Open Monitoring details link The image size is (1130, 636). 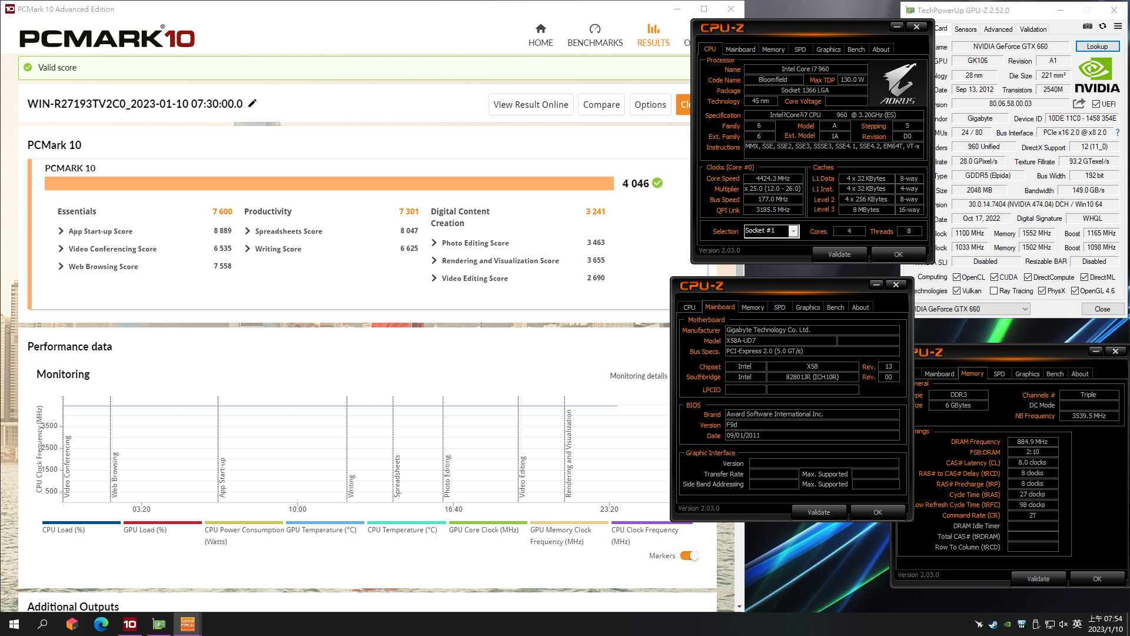point(639,376)
